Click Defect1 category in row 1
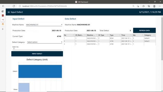The height and width of the screenshot is (92, 163). (150, 38)
